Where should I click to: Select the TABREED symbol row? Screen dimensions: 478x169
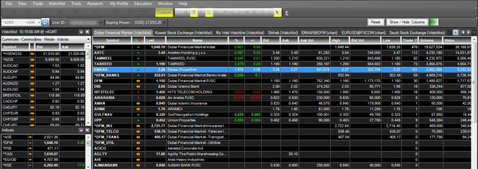(282, 64)
